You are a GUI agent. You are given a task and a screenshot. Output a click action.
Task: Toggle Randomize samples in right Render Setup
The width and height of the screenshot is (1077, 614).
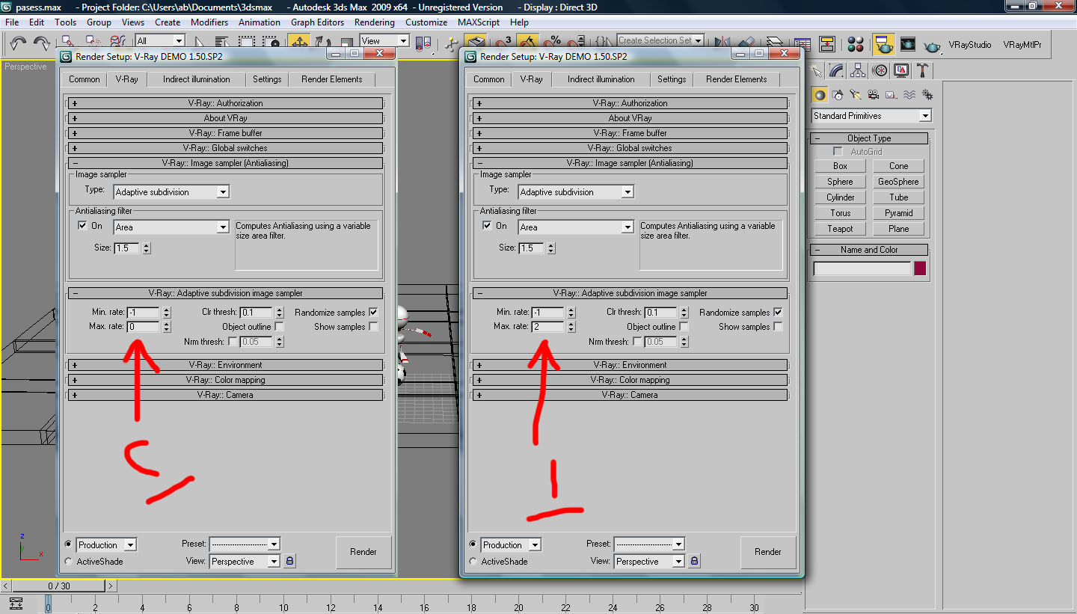pos(779,312)
